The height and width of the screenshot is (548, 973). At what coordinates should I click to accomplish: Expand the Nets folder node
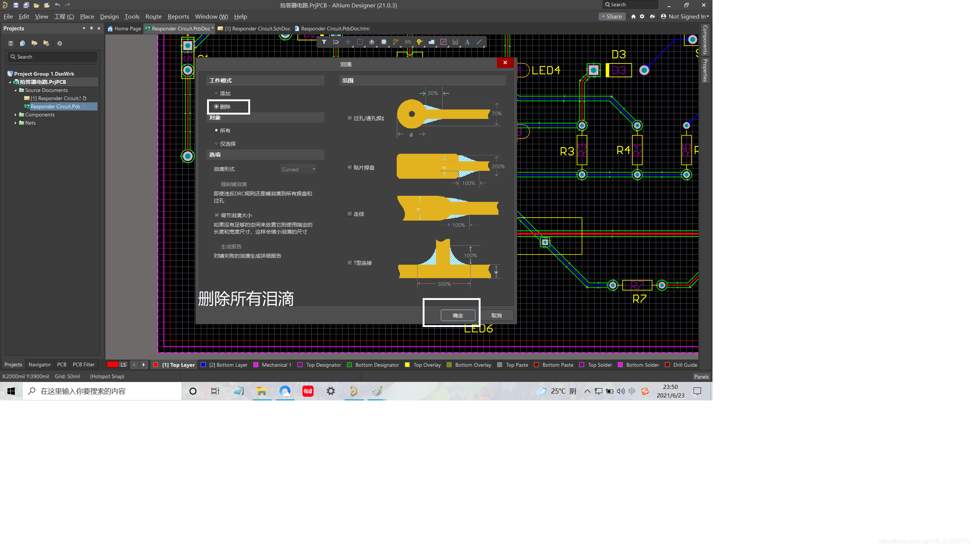point(16,123)
